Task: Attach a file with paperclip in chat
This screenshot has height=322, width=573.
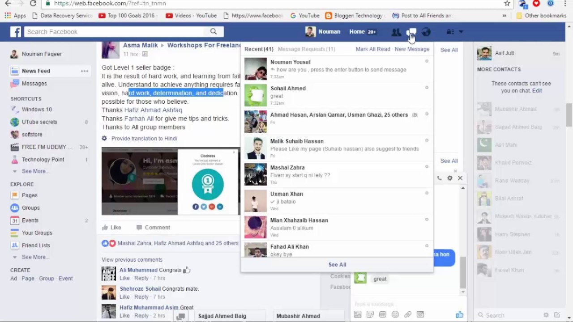Action: click(x=407, y=315)
